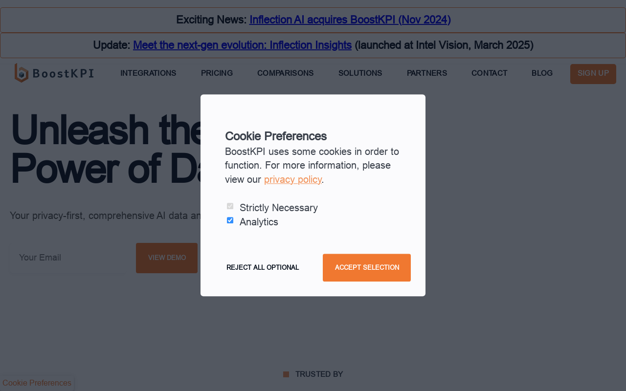The height and width of the screenshot is (391, 626).
Task: Click the orange square beside Trusted By
Action: tap(286, 374)
